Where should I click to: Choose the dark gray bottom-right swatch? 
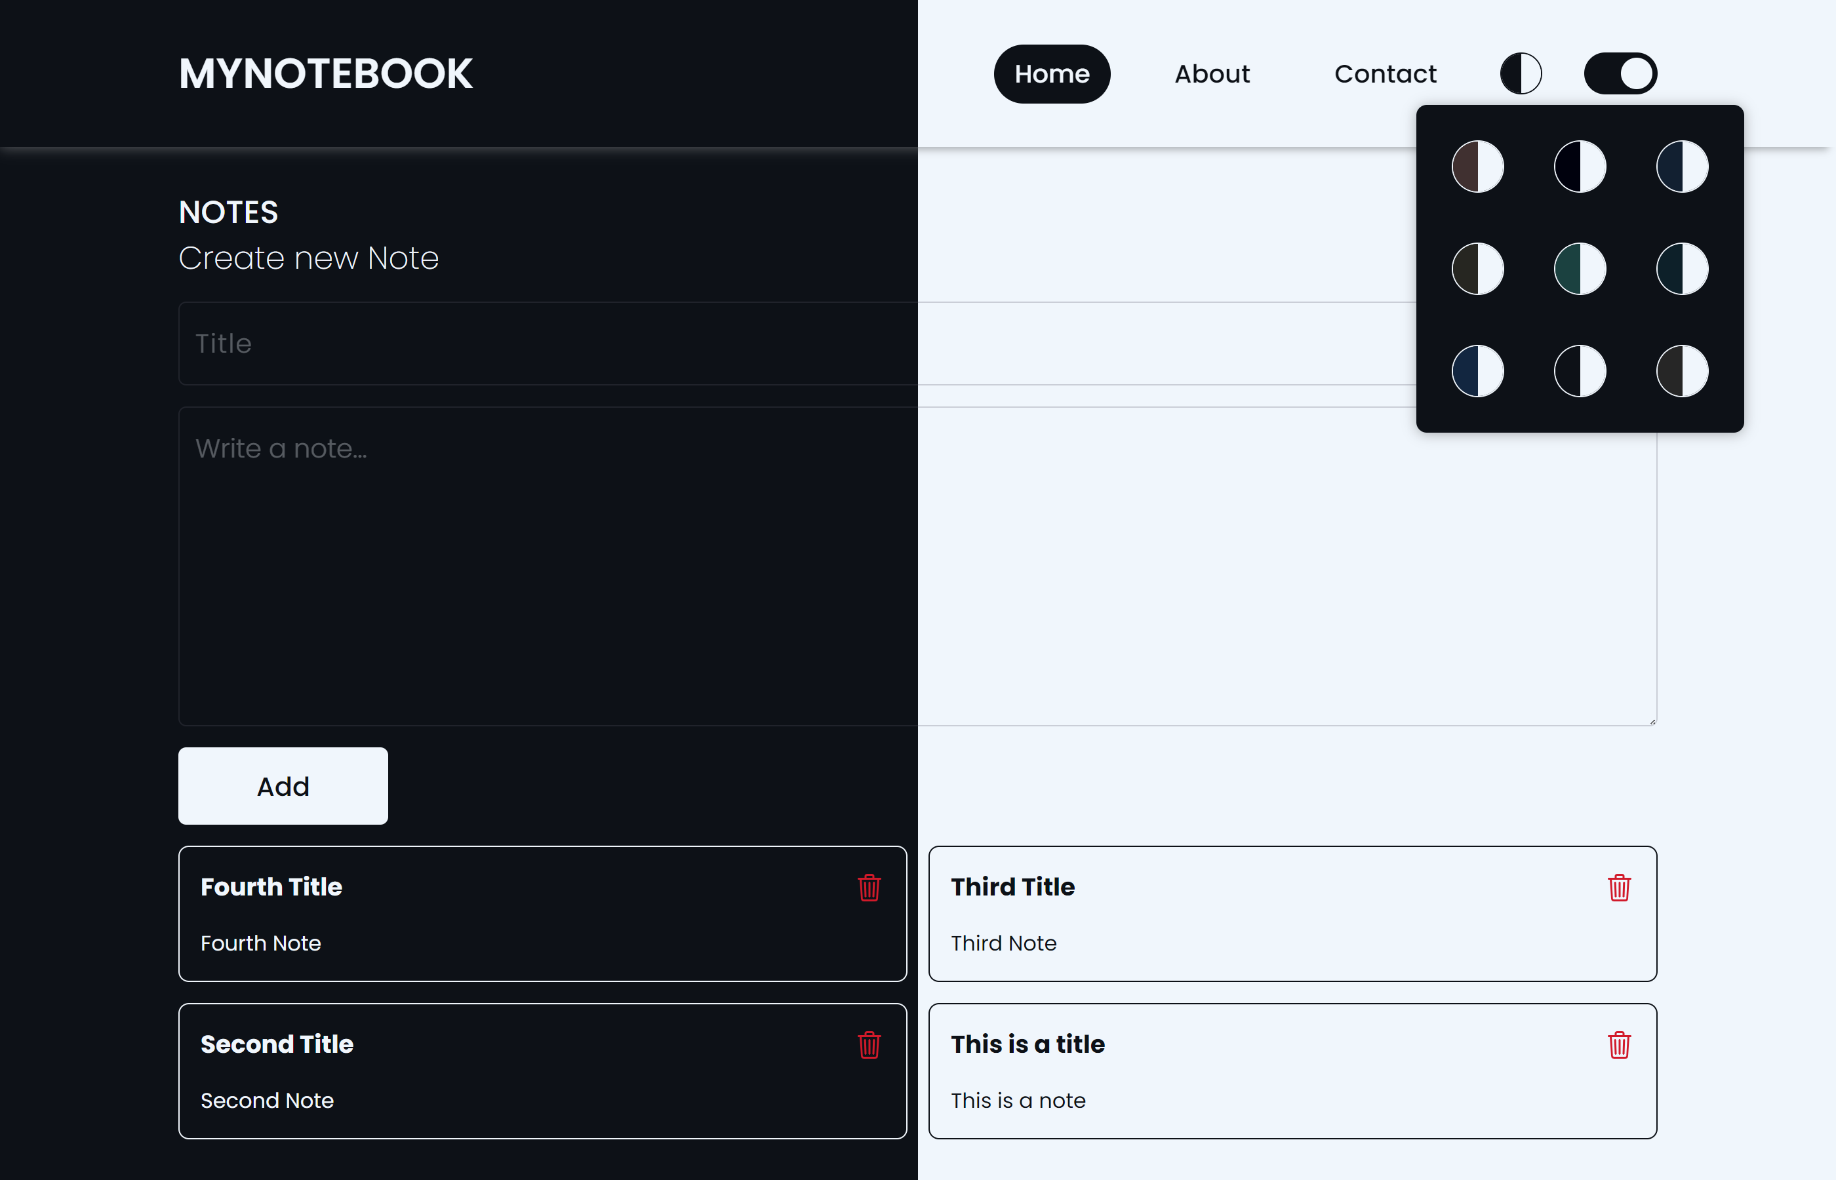click(x=1682, y=371)
